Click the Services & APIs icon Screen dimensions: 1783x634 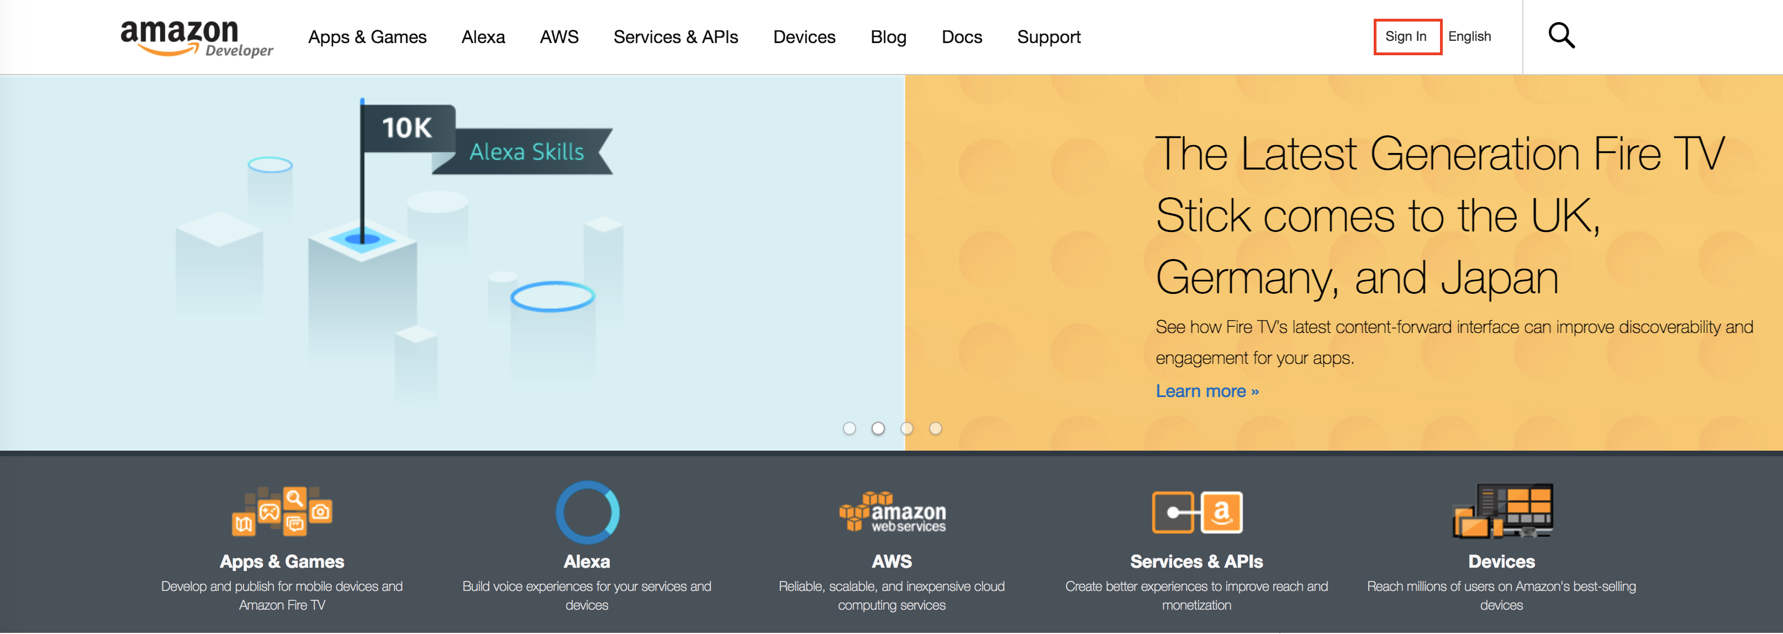[x=1197, y=512]
